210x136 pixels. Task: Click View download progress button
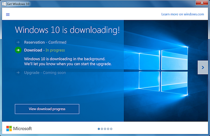click(x=47, y=109)
